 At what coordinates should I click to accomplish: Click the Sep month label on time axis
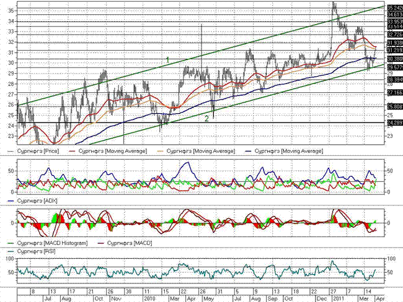[272, 298]
